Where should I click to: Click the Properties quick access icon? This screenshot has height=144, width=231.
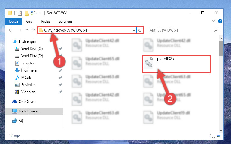click(x=20, y=13)
